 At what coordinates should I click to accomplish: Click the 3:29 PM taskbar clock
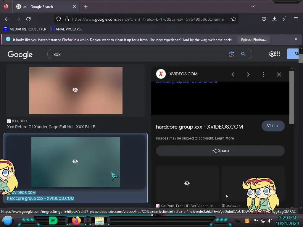[287, 218]
